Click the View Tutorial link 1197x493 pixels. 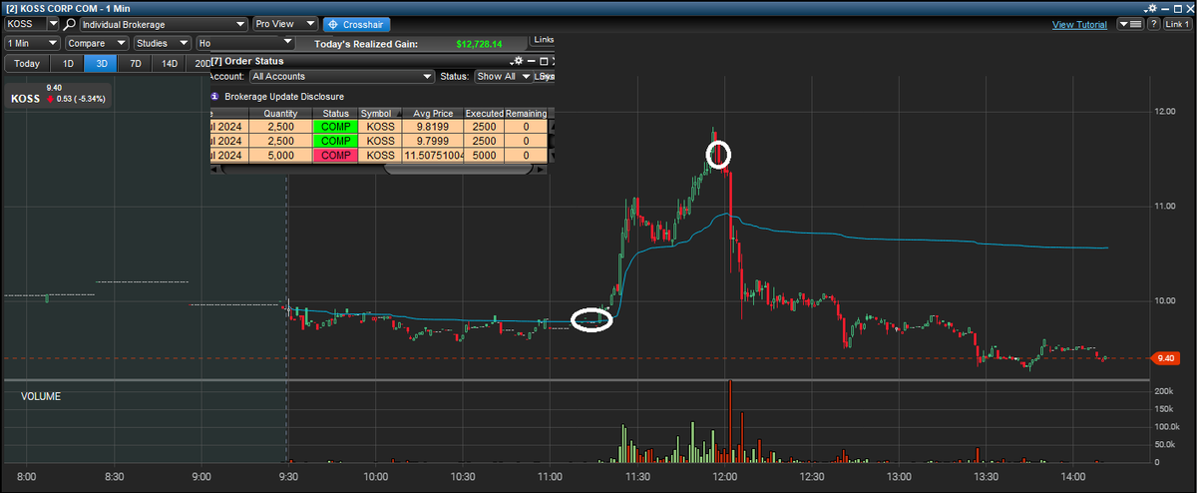(1079, 24)
